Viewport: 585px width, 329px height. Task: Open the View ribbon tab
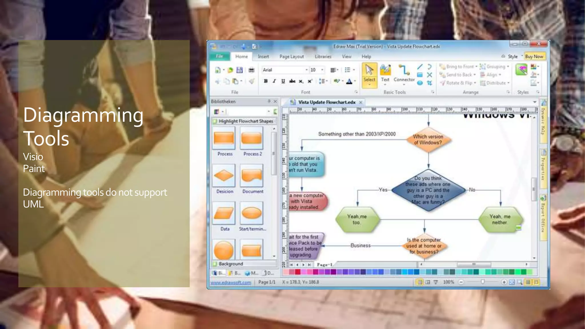click(346, 57)
